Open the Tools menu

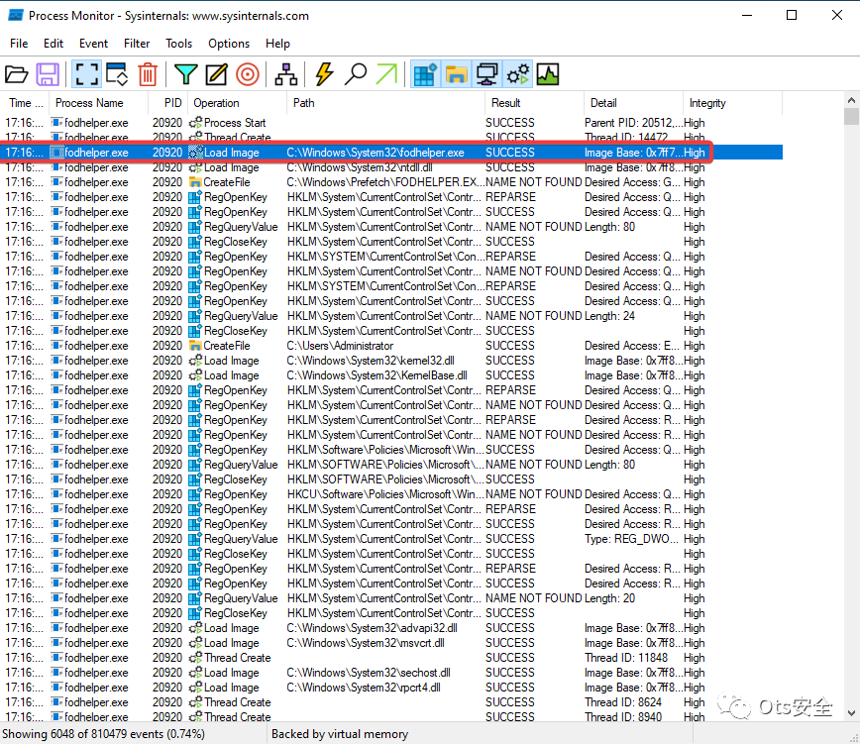[x=178, y=44]
